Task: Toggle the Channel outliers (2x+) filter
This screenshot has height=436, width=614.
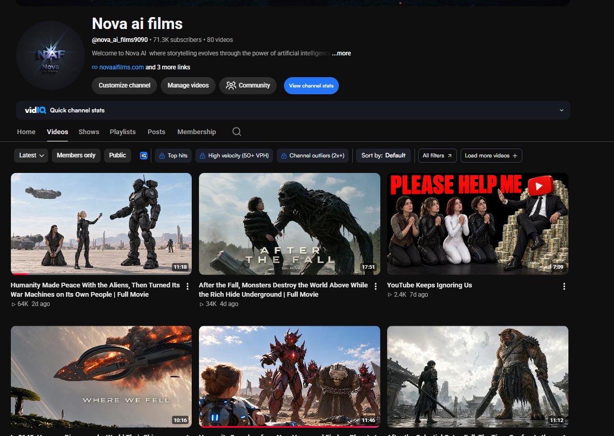Action: pyautogui.click(x=312, y=155)
